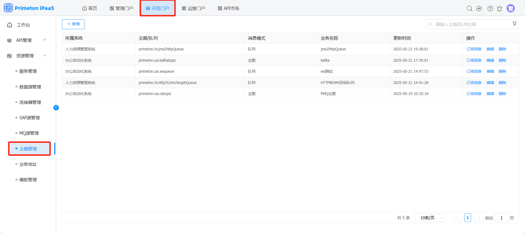Click the user avatar icon
This screenshot has height=233, width=525.
pos(510,9)
